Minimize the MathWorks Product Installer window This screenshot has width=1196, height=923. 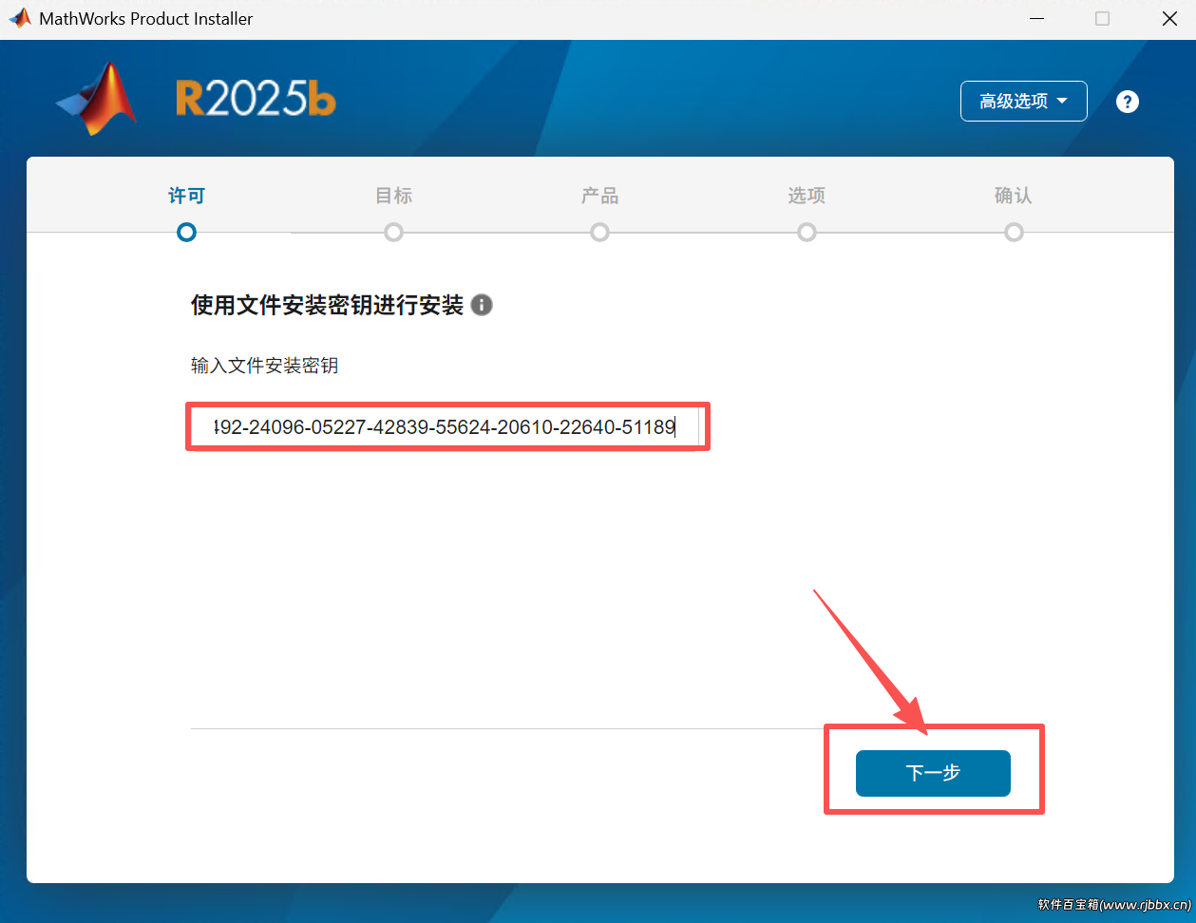pos(1036,19)
